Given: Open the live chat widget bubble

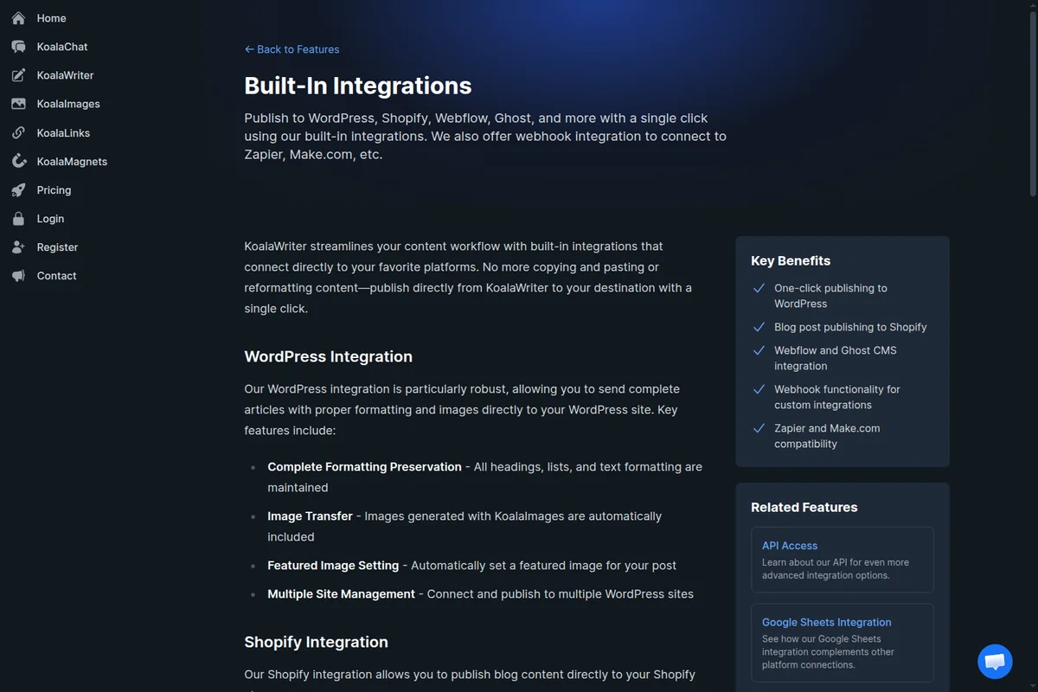Looking at the screenshot, I should [995, 662].
